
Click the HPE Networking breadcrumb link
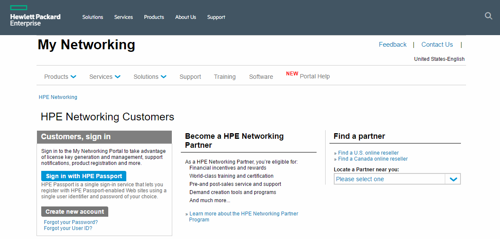58,97
